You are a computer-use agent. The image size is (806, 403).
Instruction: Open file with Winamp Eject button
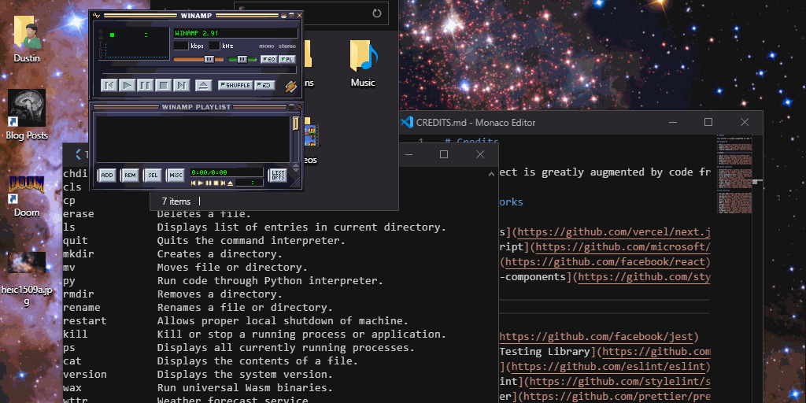pyautogui.click(x=204, y=85)
